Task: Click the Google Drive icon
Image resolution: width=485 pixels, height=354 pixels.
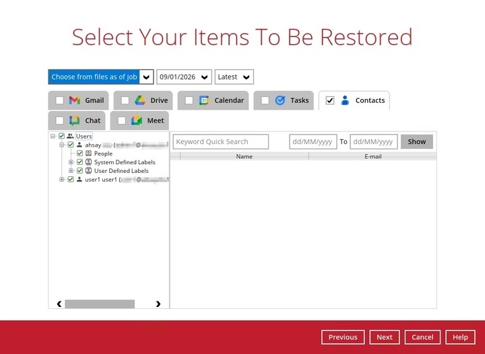Action: [140, 100]
